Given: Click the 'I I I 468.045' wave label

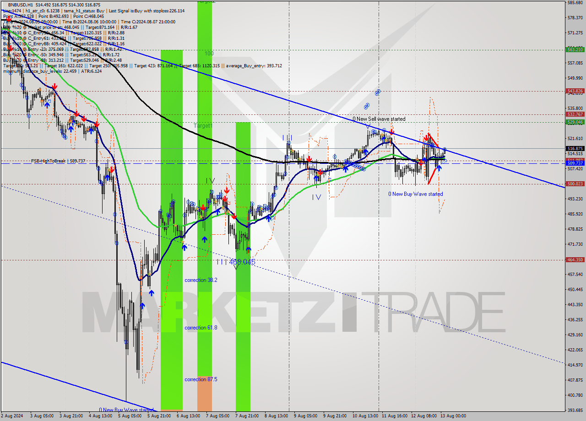Looking at the screenshot, I should [x=236, y=262].
